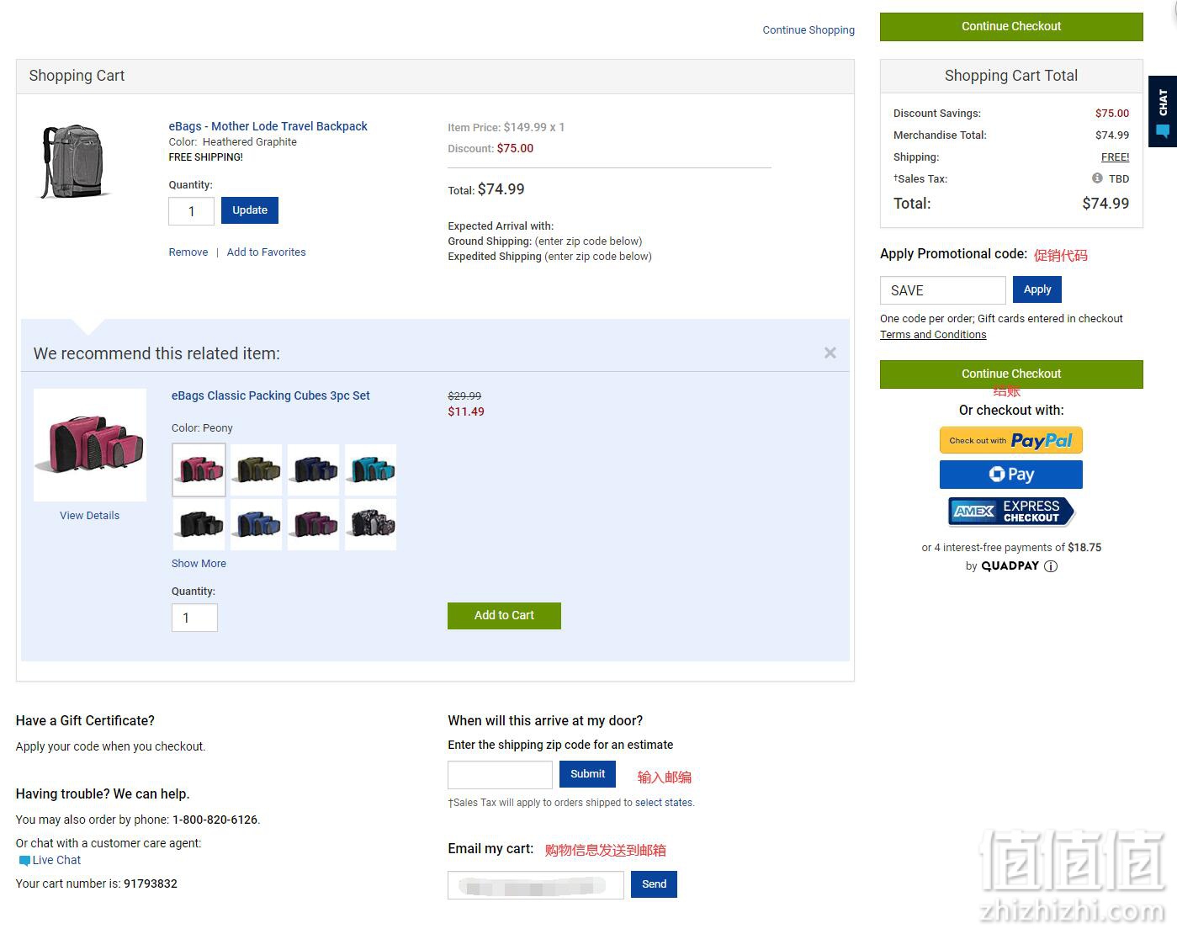This screenshot has width=1177, height=934.
Task: Add packing cubes to cart
Action: pyautogui.click(x=504, y=616)
